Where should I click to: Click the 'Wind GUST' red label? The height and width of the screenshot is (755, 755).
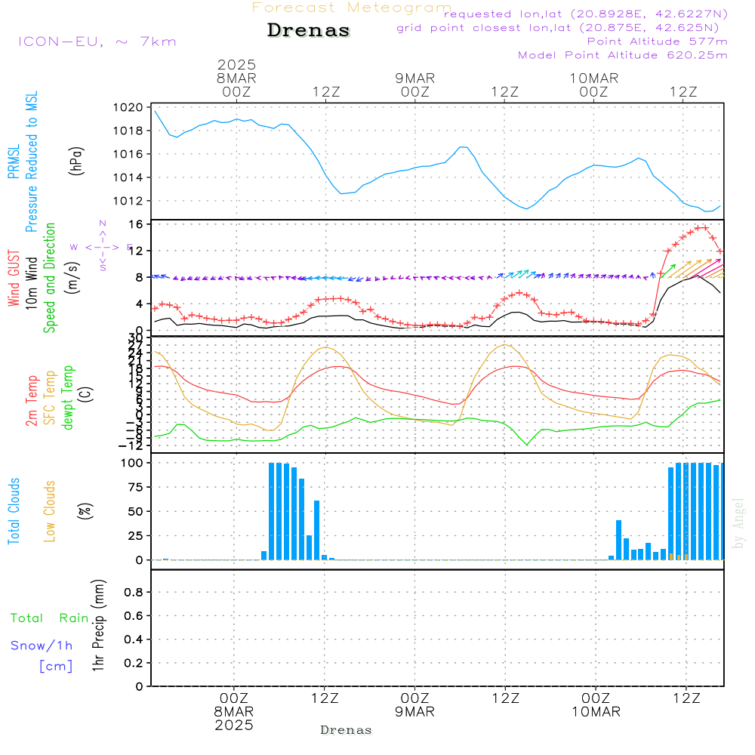14,278
